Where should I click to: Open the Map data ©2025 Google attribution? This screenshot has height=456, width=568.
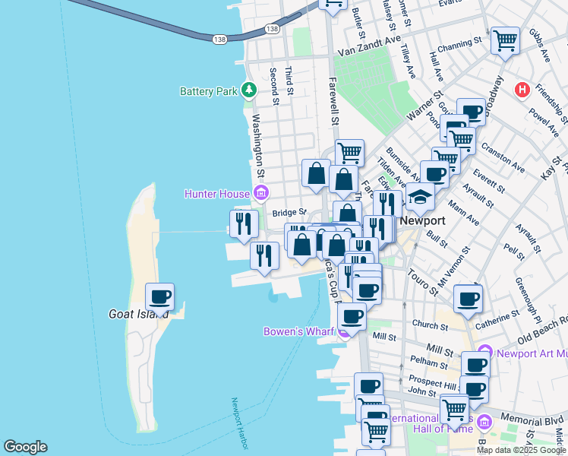(522, 450)
